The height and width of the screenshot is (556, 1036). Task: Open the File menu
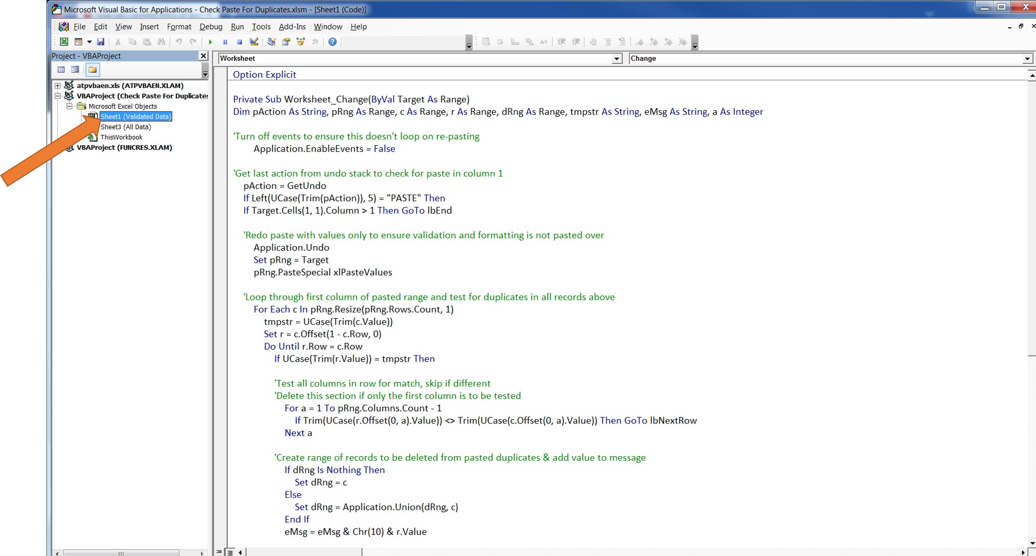[79, 27]
